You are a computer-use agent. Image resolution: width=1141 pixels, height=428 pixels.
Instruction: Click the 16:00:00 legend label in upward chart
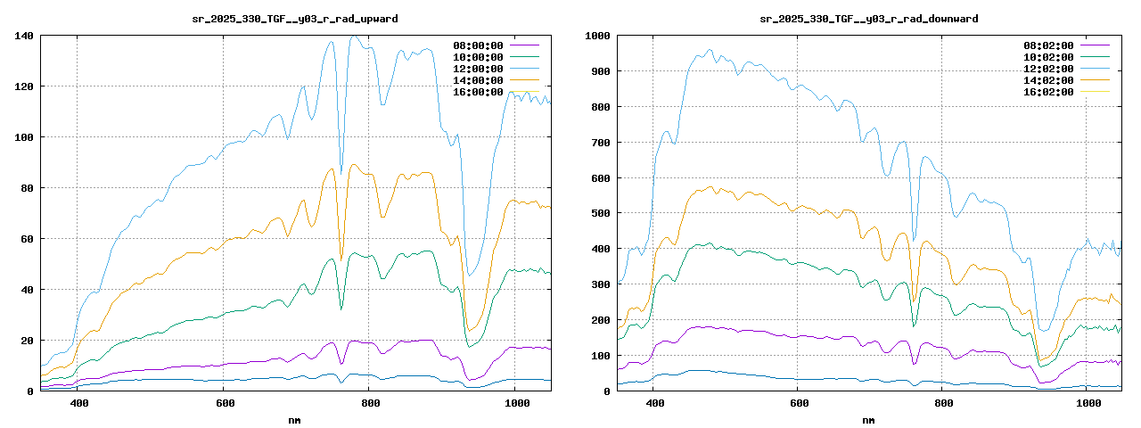point(478,92)
